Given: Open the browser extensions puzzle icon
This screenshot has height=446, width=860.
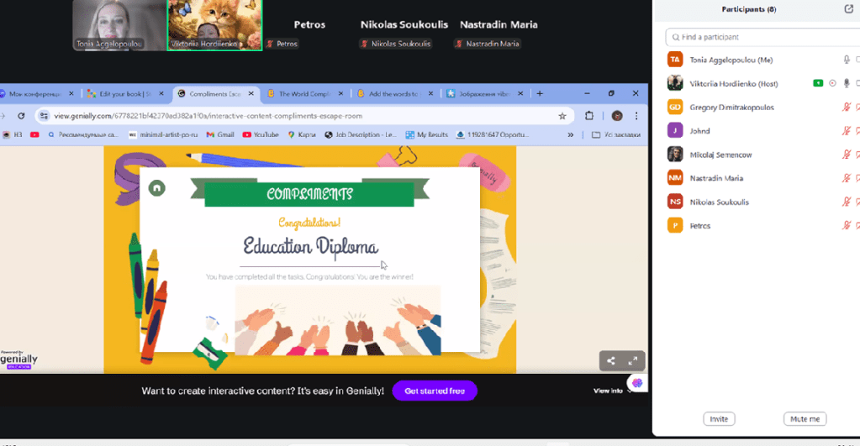Looking at the screenshot, I should 589,116.
